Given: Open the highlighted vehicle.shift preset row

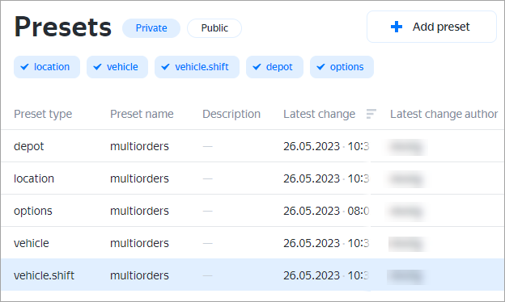Looking at the screenshot, I should pos(252,275).
